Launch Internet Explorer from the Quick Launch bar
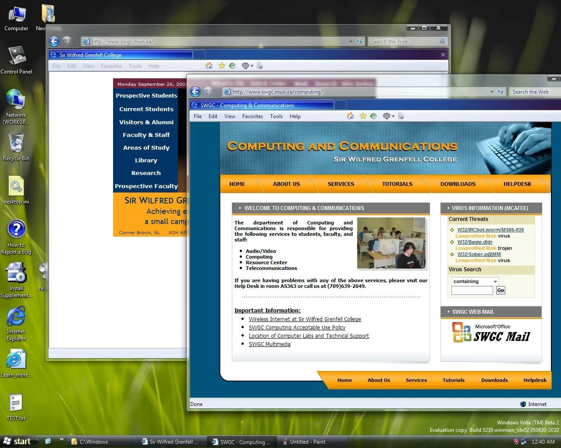Image resolution: width=561 pixels, height=448 pixels. [48, 441]
